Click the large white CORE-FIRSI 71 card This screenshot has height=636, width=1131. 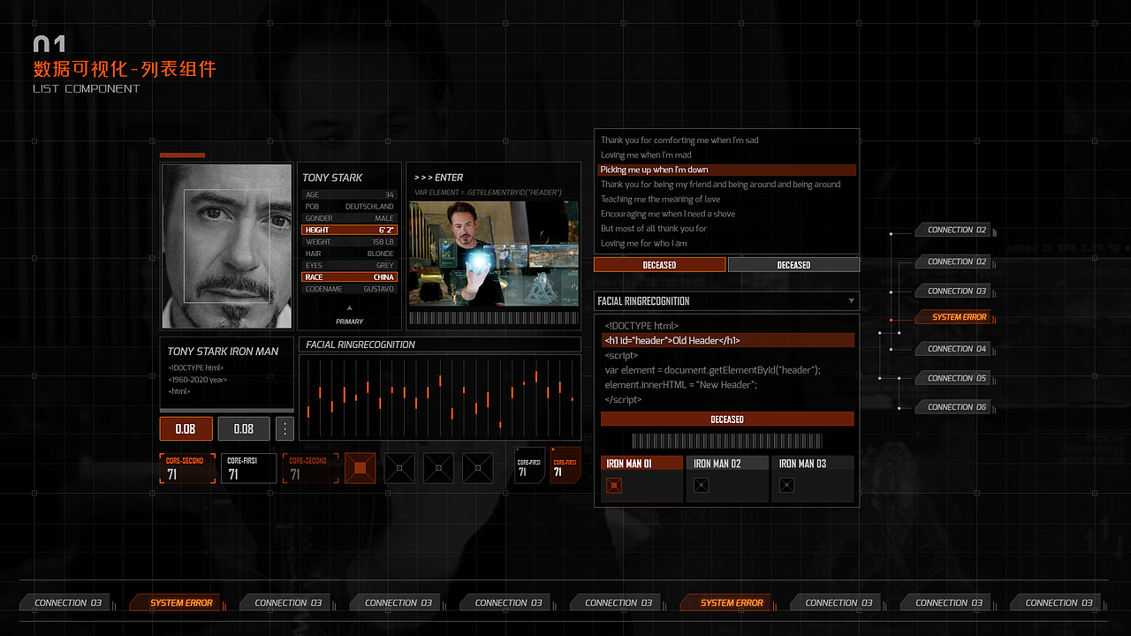tap(249, 468)
